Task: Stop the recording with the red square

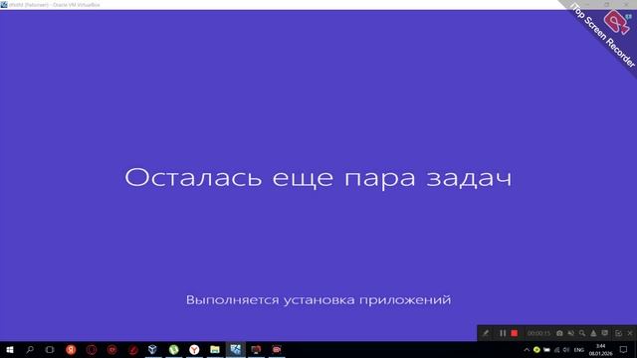Action: 515,333
